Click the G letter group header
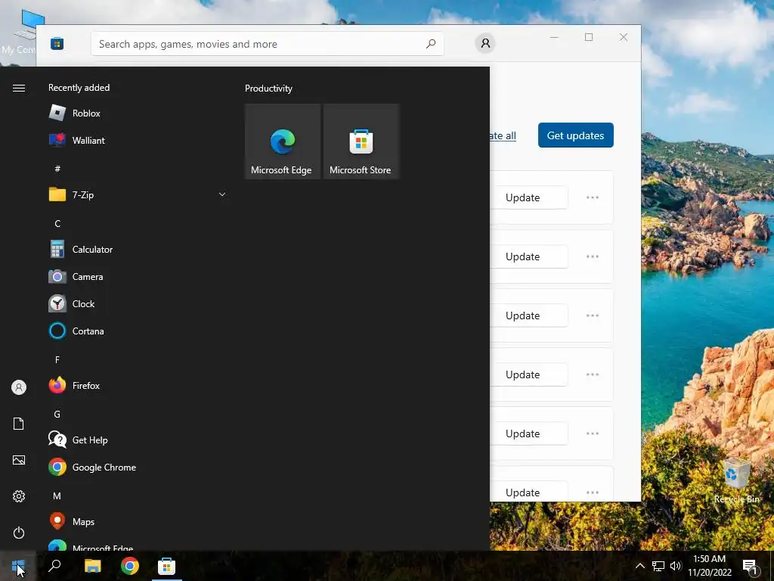Screen dimensions: 774x581 pos(57,414)
